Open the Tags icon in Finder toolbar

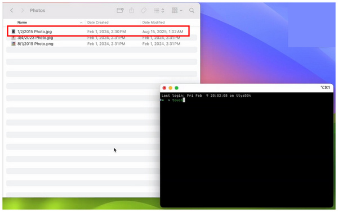pyautogui.click(x=144, y=10)
